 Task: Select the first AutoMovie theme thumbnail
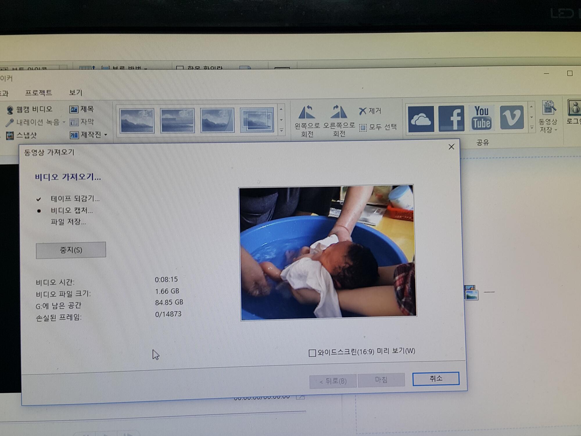click(137, 120)
